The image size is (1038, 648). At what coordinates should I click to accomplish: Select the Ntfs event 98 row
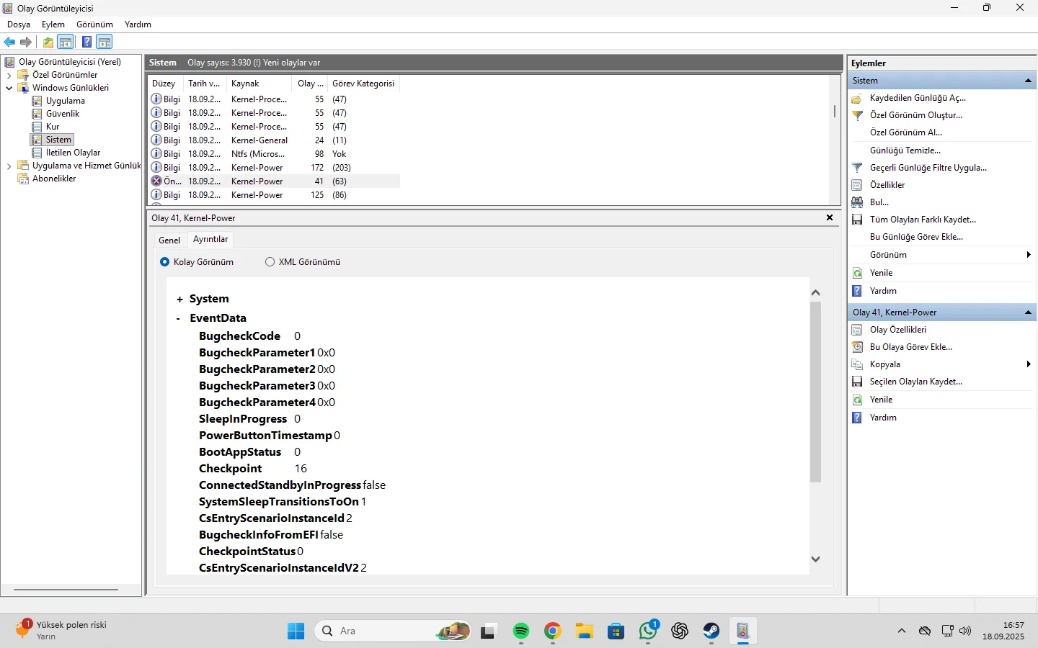coord(274,154)
